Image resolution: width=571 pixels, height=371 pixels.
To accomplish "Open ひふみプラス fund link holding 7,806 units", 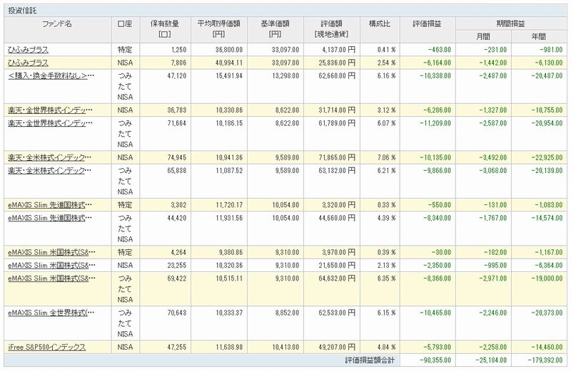I will point(28,63).
